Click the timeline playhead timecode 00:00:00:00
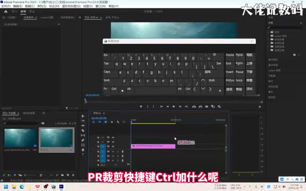The image size is (306, 191). pos(99,118)
